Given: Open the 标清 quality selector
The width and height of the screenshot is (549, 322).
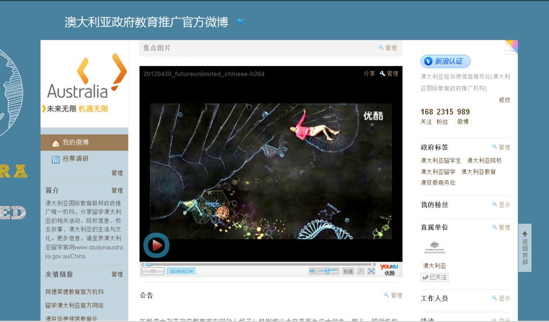Looking at the screenshot, I should coord(348,271).
